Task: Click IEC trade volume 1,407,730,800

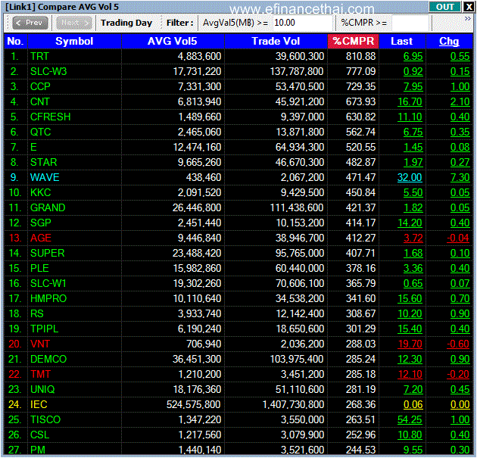Action: click(293, 405)
